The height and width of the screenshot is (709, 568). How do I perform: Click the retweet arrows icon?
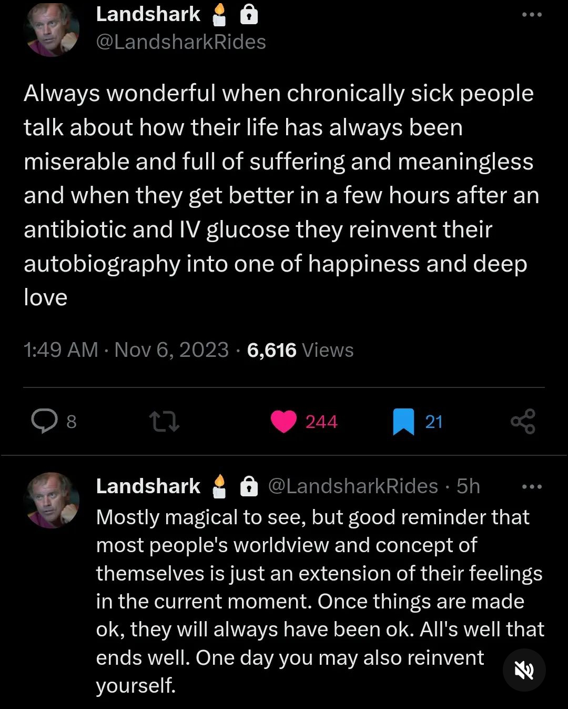[x=164, y=422]
